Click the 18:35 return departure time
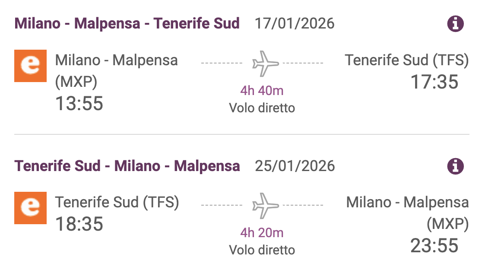482x273 pixels. click(x=79, y=224)
